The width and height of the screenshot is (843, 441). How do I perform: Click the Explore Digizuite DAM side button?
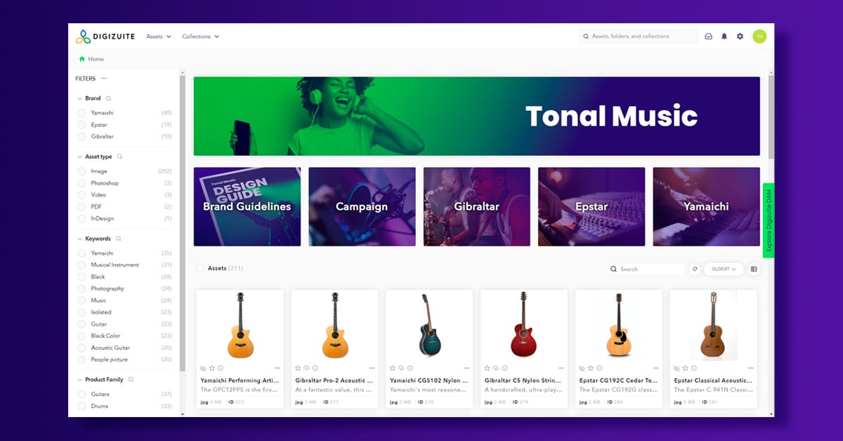click(768, 220)
